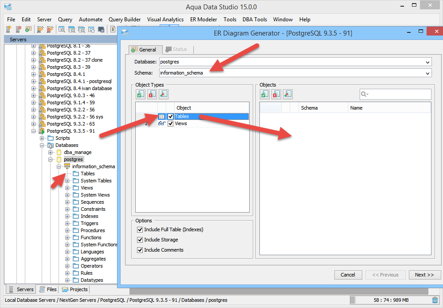Click the document script toolbar icon
Viewport: 443px width, 308px height.
[113, 29]
